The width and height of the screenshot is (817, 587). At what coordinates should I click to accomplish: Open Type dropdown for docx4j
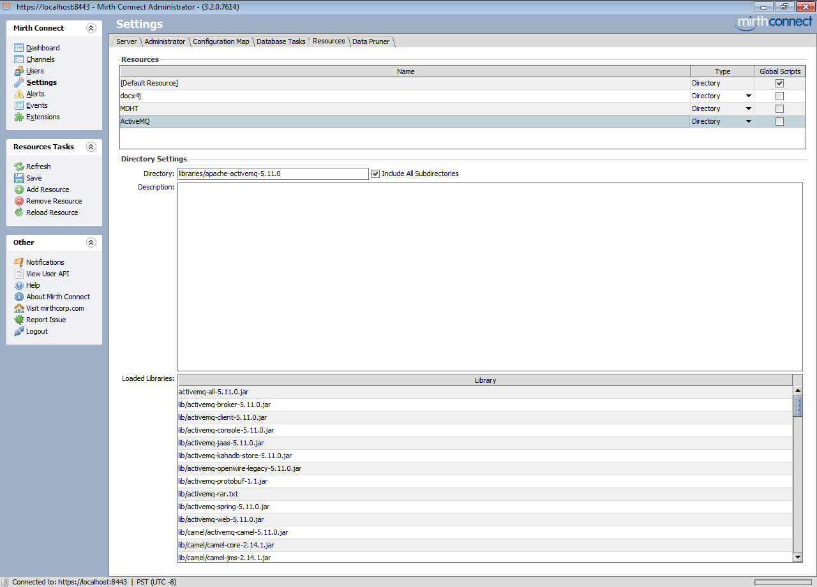click(x=748, y=96)
